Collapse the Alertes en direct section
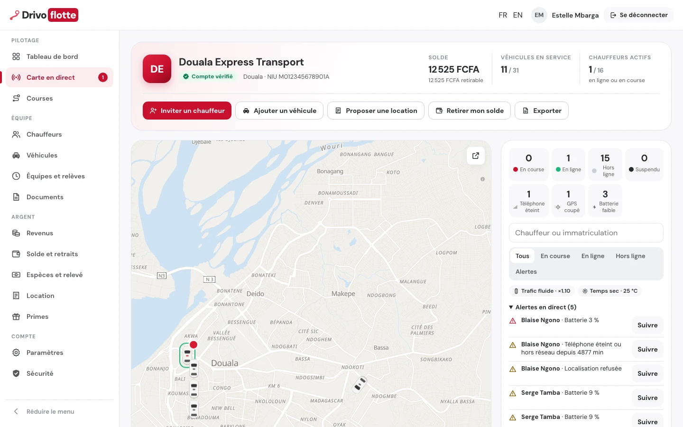683x427 pixels. click(543, 307)
